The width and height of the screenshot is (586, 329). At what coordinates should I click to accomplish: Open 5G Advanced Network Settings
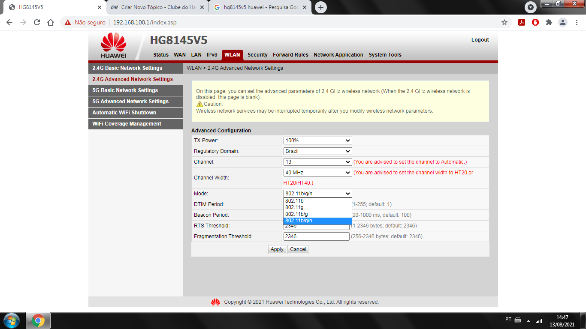(136, 102)
